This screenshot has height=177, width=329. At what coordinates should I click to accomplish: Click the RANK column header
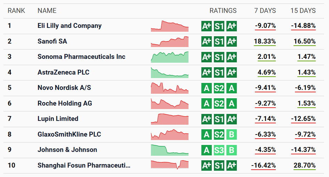16,10
